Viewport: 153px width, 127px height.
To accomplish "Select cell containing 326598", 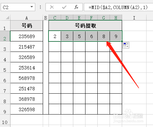I will pyautogui.click(x=26, y=109).
